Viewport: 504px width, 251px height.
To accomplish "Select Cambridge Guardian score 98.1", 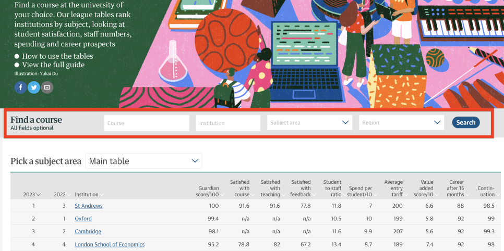I will click(213, 231).
